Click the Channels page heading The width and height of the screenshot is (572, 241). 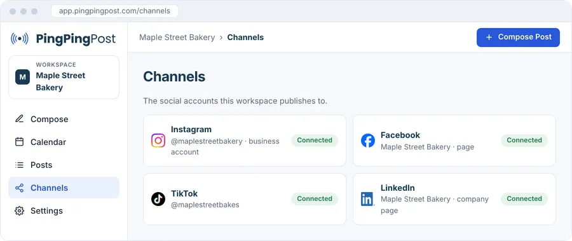(x=174, y=77)
